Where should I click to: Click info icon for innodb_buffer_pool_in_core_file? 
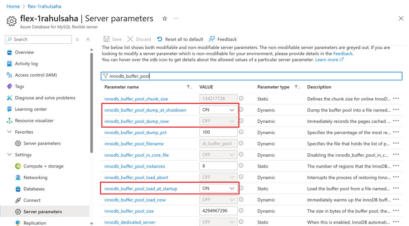click(241, 154)
